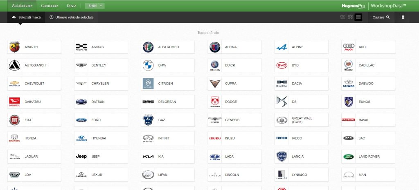Open the Deviz tab
This screenshot has width=419, height=190.
point(72,6)
